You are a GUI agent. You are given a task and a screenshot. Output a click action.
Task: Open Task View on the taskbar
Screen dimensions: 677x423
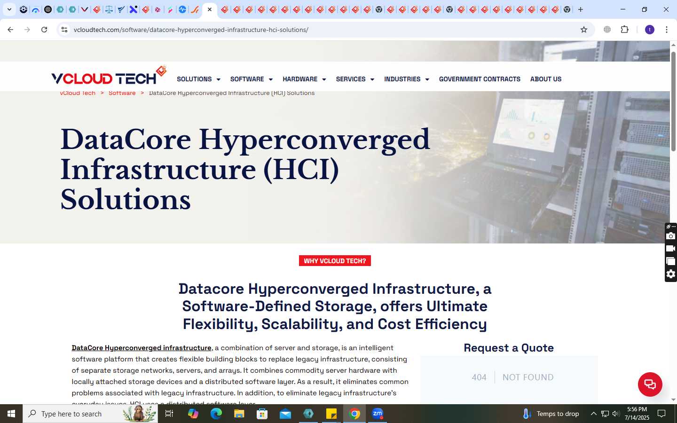(x=169, y=414)
